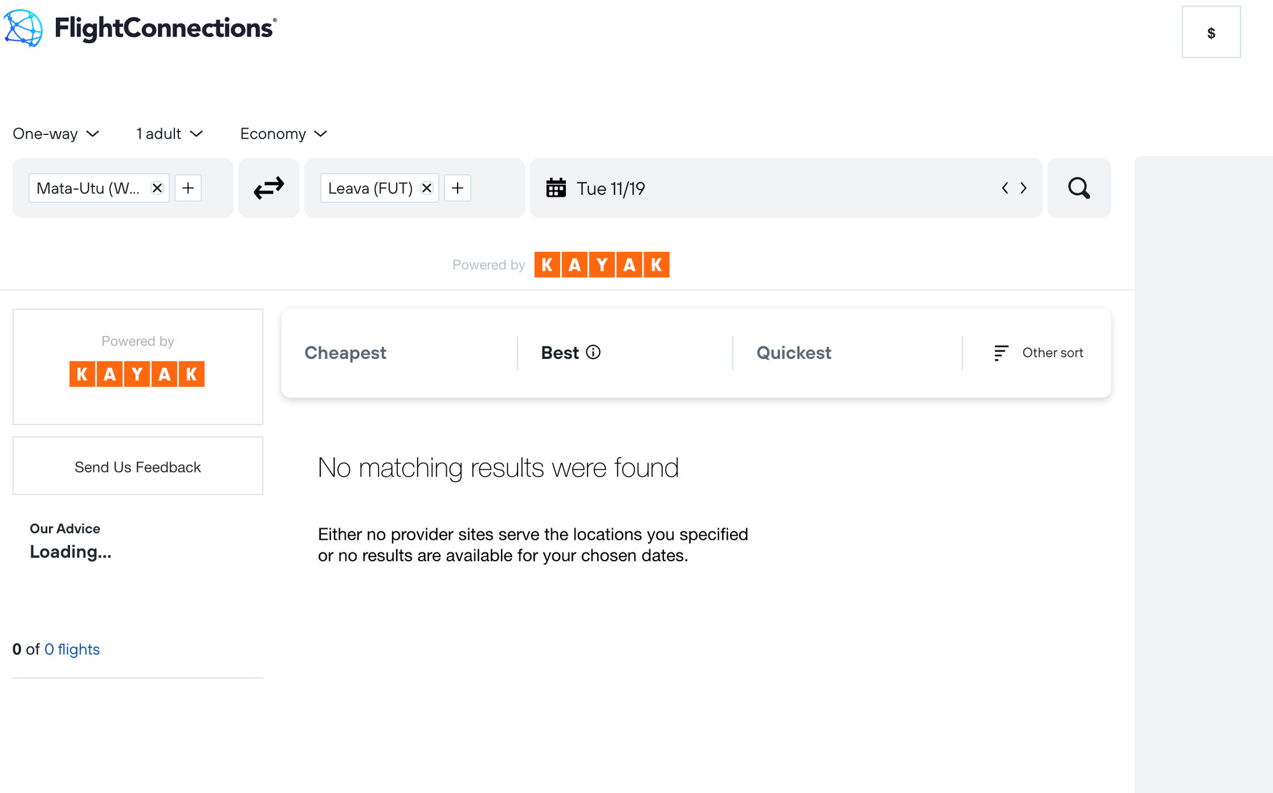Remove Mata-Utu origin airport chip
This screenshot has width=1273, height=793.
coord(157,188)
